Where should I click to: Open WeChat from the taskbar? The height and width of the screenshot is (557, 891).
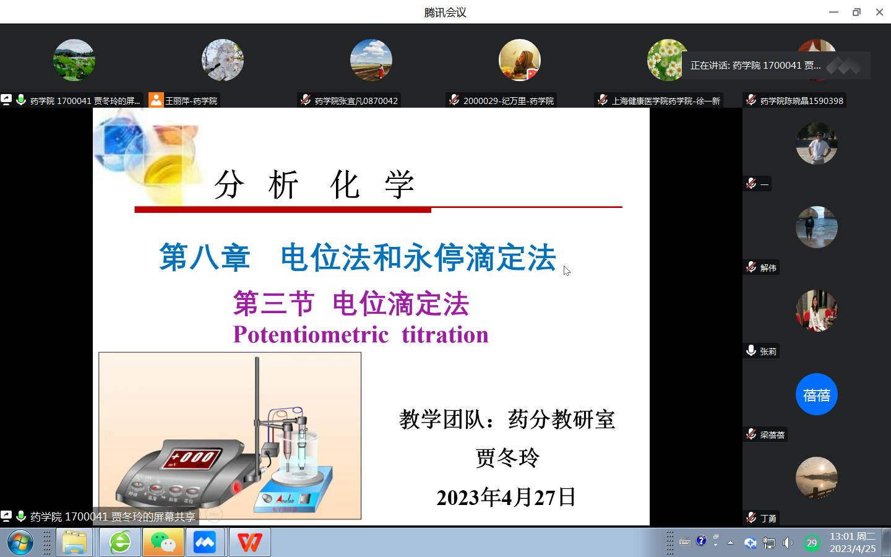click(163, 543)
